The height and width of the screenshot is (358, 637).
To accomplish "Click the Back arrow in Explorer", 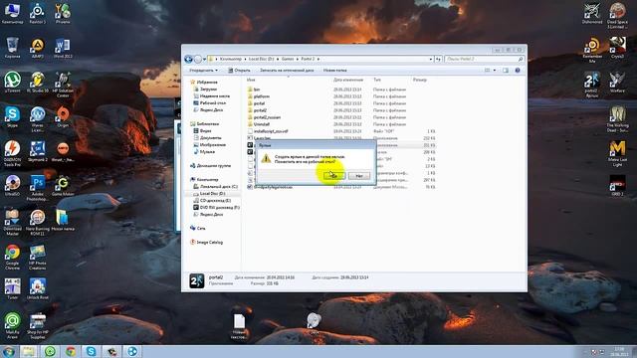I will pyautogui.click(x=188, y=60).
